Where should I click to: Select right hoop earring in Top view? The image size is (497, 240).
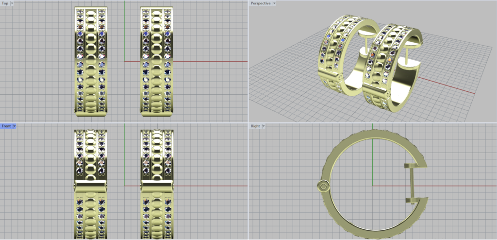157,61
